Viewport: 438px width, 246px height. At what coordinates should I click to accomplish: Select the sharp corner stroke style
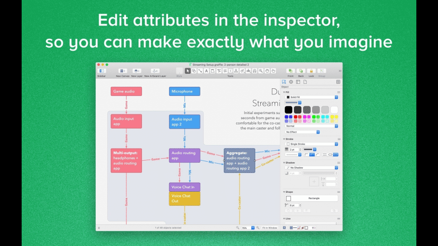pos(307,155)
